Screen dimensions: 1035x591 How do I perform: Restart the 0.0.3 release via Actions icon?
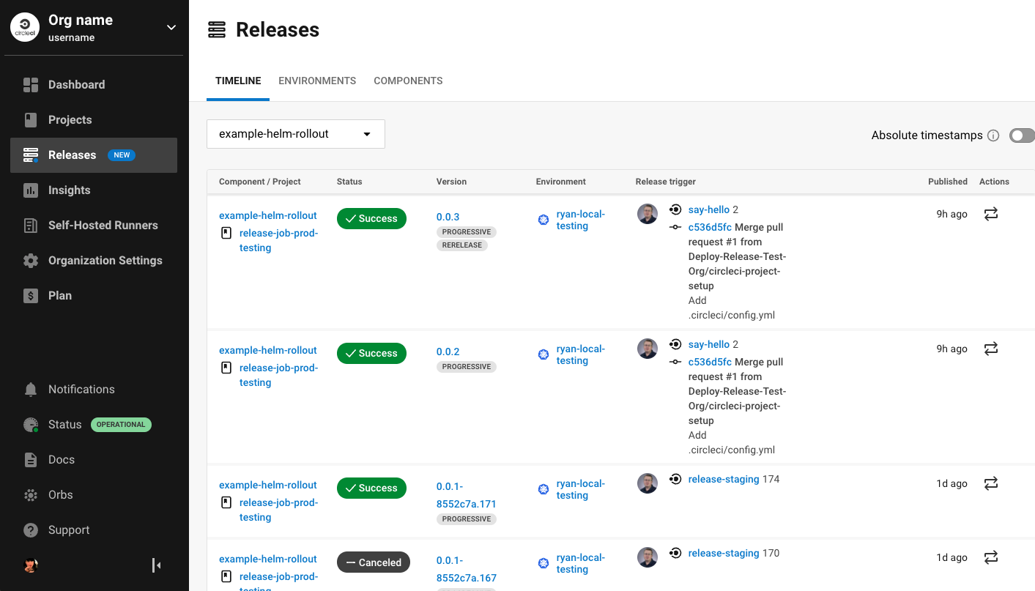(990, 214)
